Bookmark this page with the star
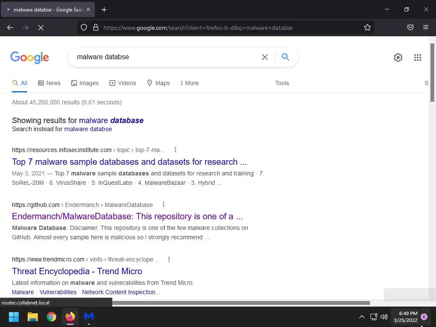 coord(367,28)
